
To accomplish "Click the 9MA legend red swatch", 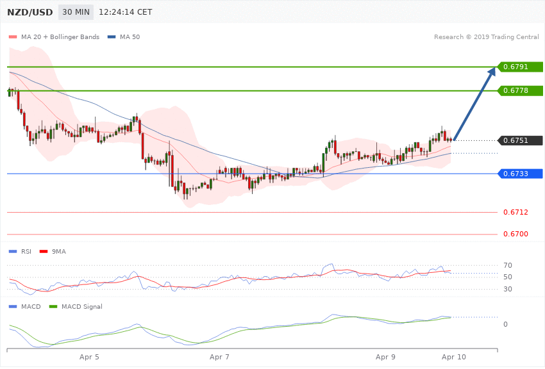I will pos(44,251).
